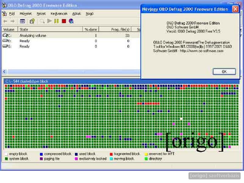Click the bright green directory legend swatch

click(x=146, y=159)
